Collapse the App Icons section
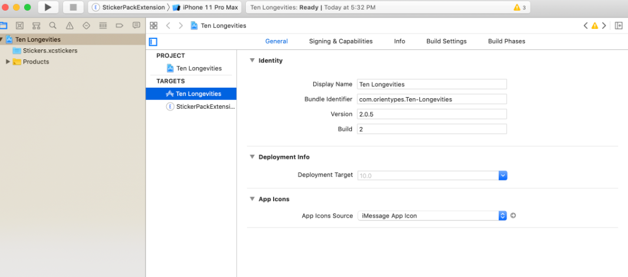The width and height of the screenshot is (628, 277). click(x=252, y=199)
